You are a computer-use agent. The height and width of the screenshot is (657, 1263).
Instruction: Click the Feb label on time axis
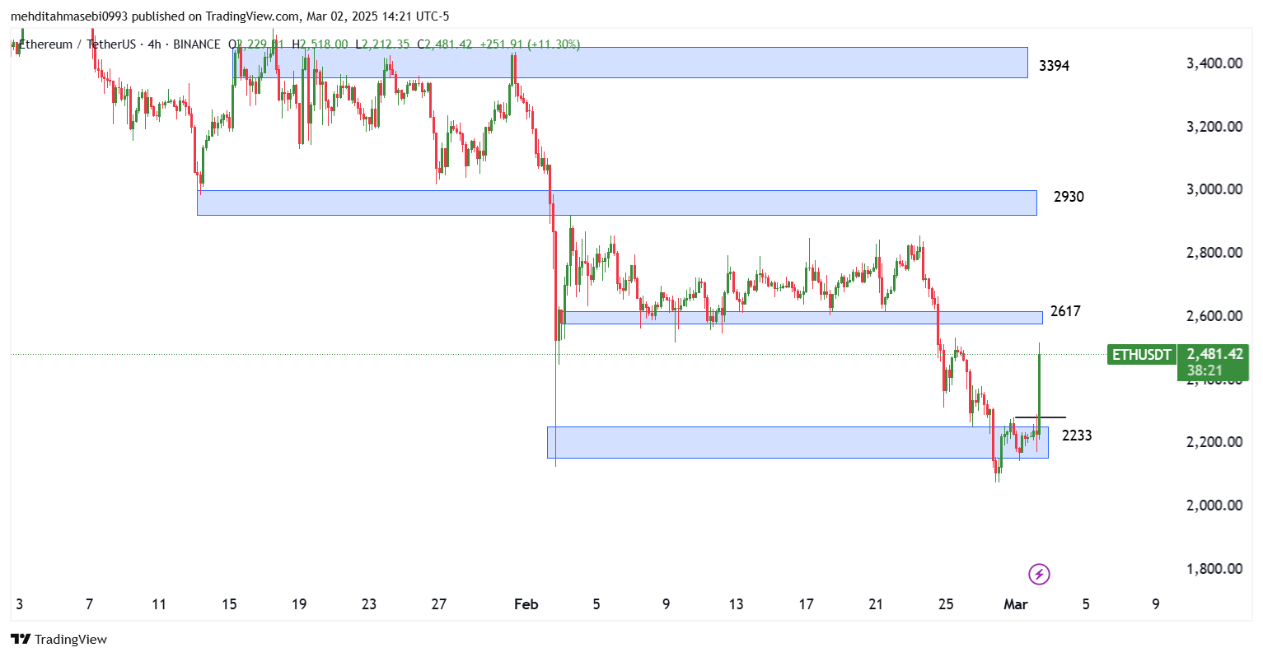(x=526, y=604)
